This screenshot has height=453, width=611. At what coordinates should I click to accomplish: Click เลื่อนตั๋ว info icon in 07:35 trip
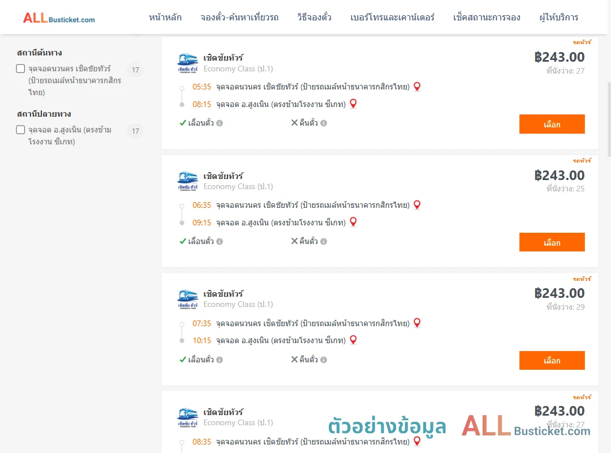[x=220, y=360]
